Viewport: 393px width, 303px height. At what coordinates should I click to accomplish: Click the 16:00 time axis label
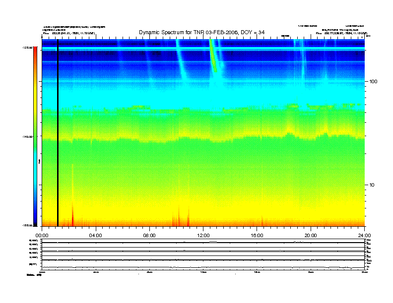[x=257, y=236]
